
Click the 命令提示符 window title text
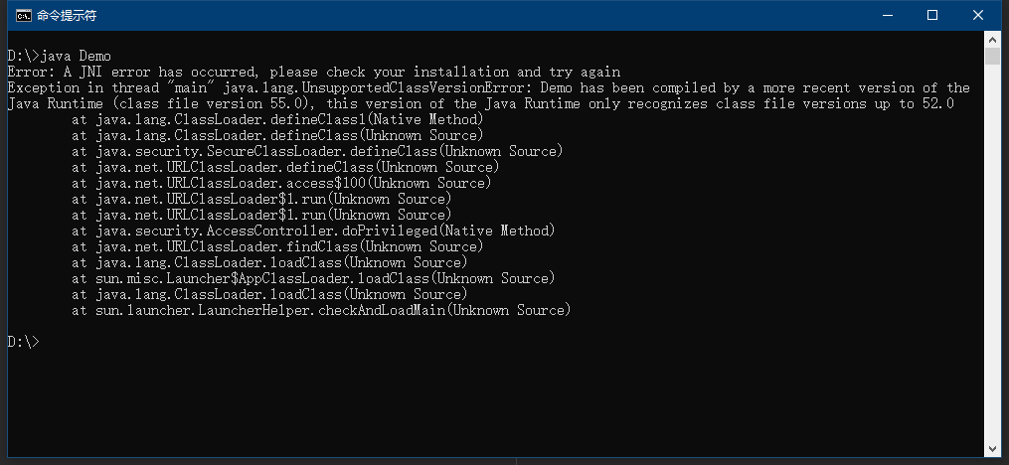[67, 16]
